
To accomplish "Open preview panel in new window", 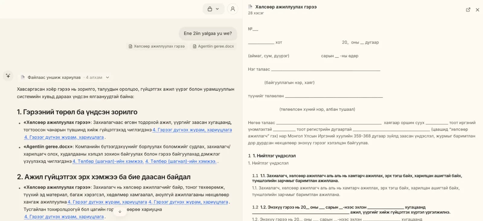I will click(x=468, y=10).
